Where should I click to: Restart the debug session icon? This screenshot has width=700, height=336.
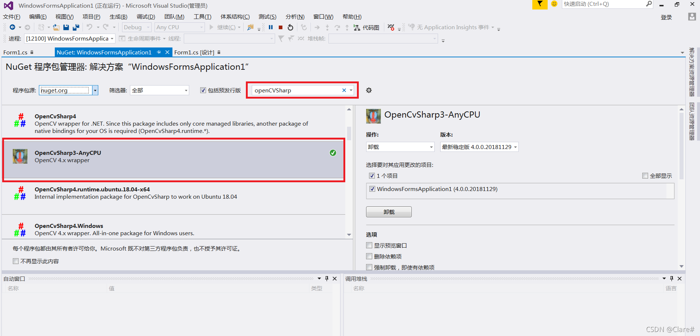(290, 27)
